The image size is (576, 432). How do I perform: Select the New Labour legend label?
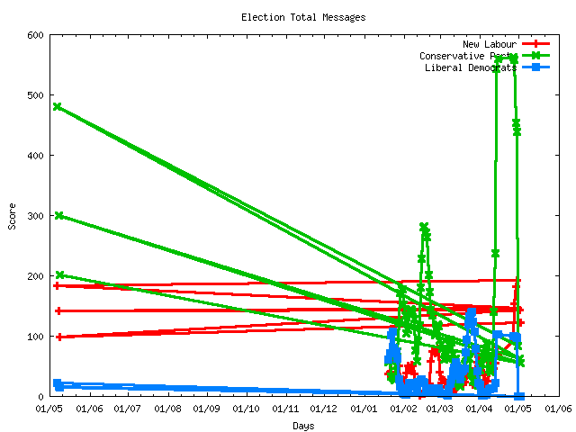coord(490,44)
